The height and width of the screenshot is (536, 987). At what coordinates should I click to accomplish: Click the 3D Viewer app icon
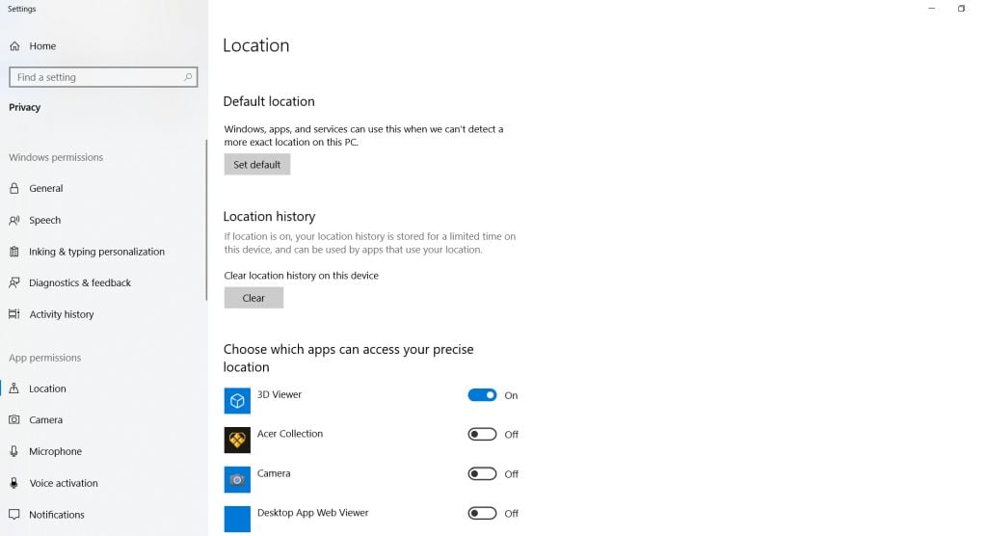point(237,401)
